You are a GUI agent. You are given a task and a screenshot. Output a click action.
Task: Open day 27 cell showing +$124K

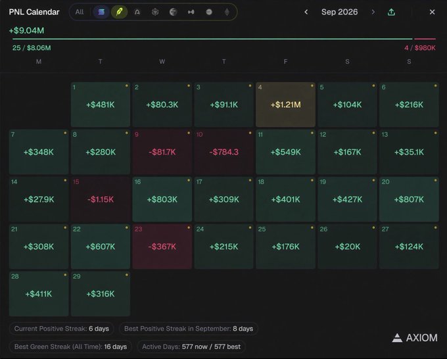click(x=409, y=247)
